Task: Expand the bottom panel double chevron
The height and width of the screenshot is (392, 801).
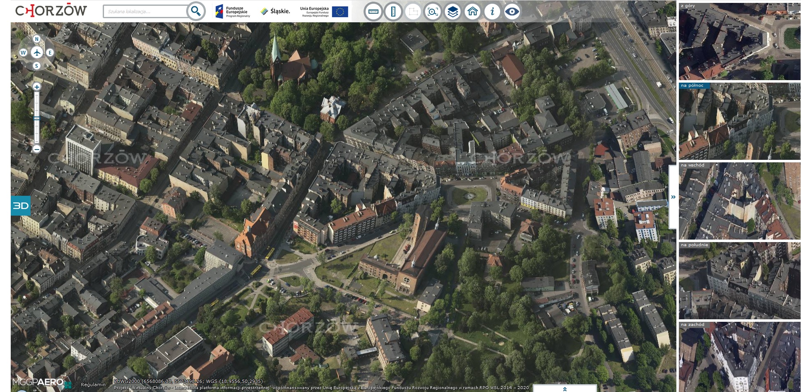Action: click(565, 389)
